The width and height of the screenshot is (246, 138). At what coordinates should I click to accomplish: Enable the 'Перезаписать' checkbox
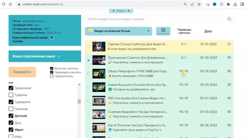click(52, 76)
